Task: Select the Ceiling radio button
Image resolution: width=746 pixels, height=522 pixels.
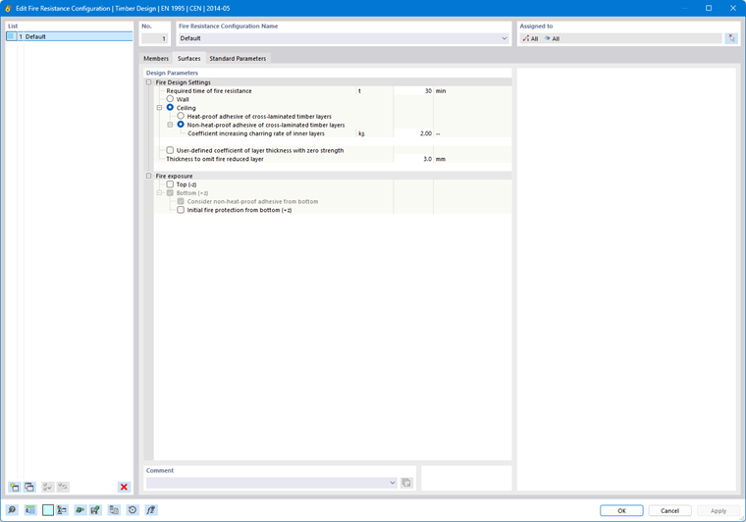Action: click(170, 108)
